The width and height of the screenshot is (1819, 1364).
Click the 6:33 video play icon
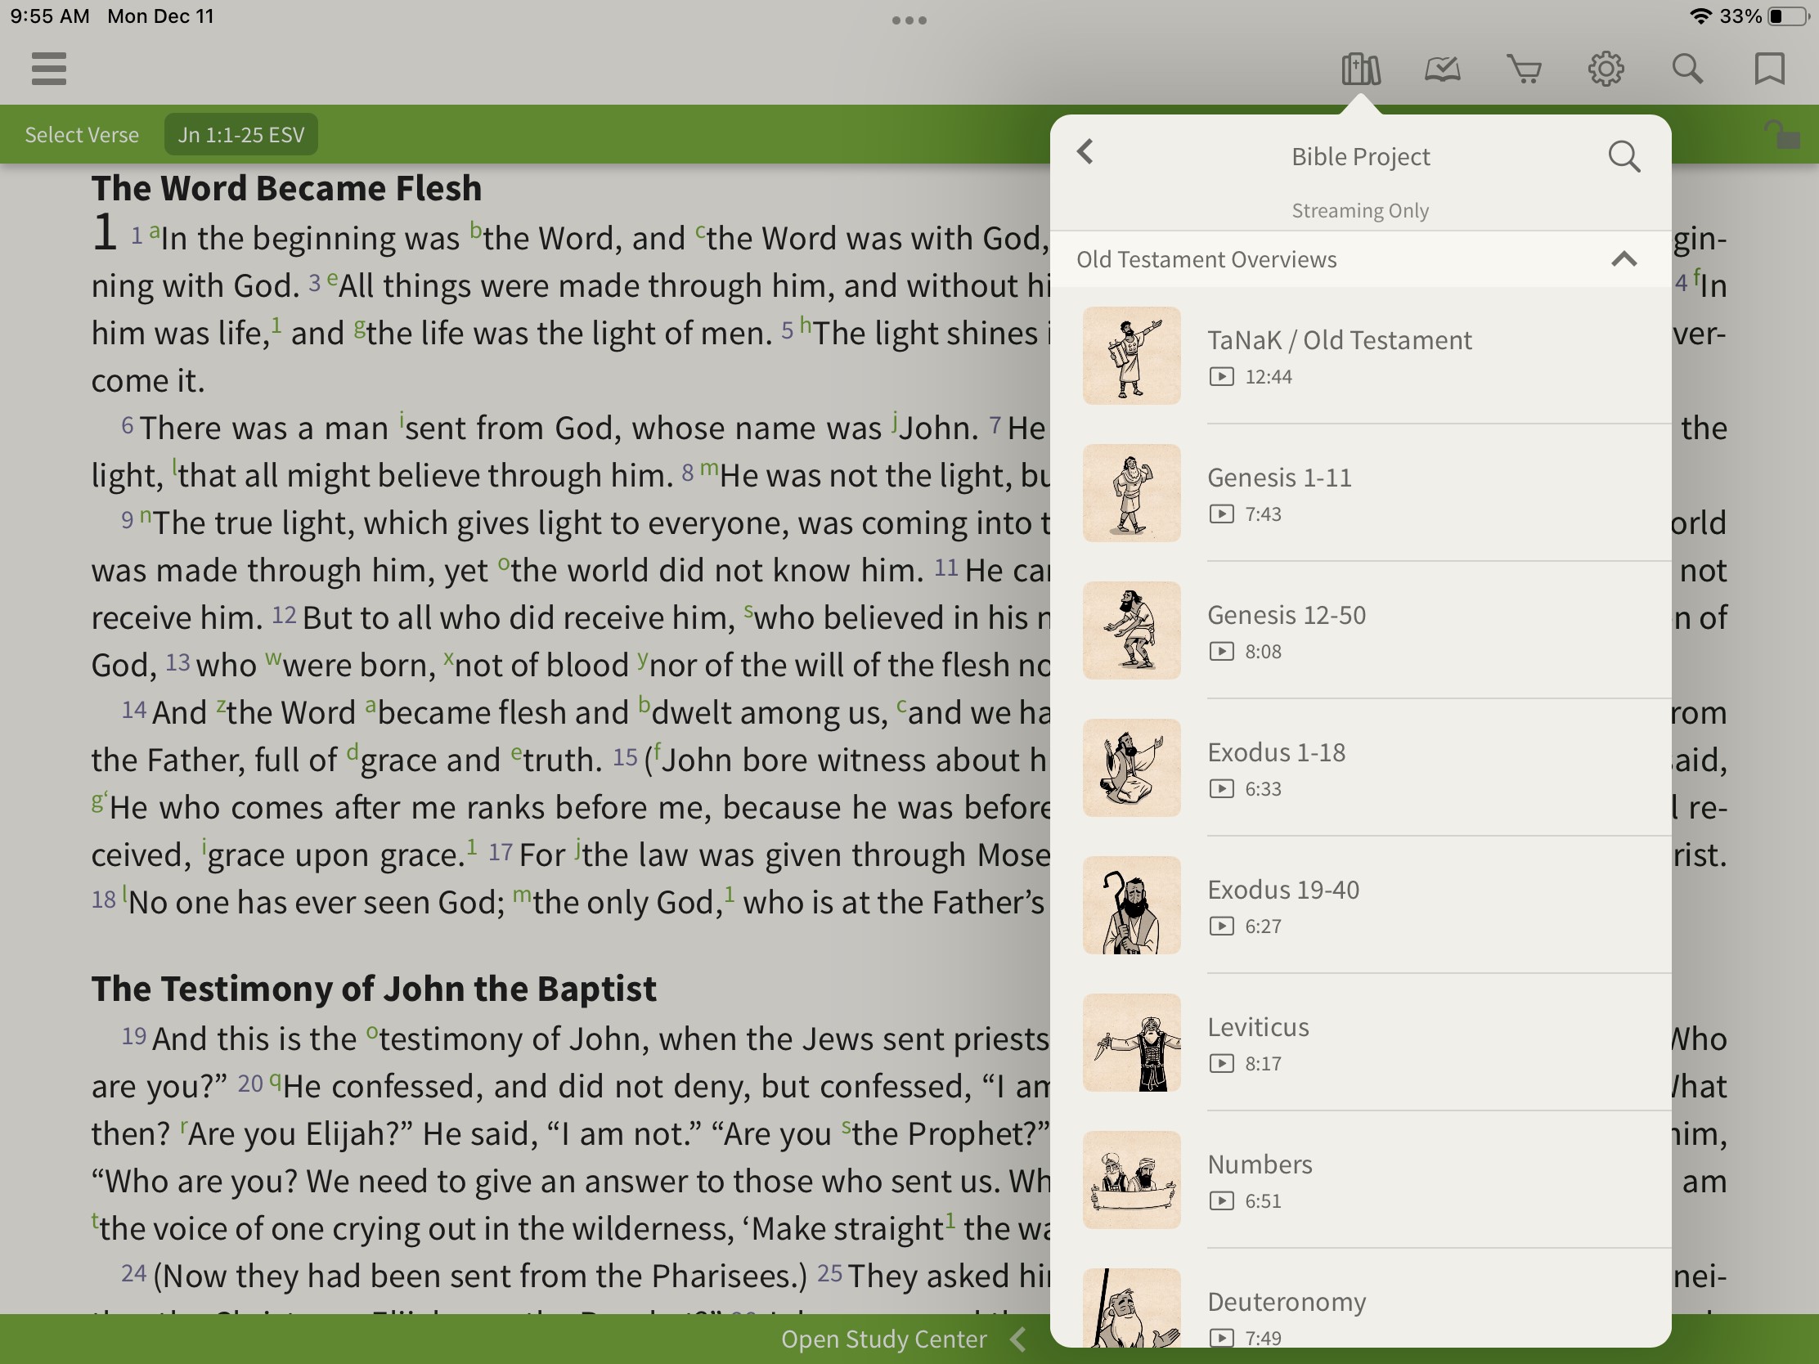pyautogui.click(x=1221, y=788)
